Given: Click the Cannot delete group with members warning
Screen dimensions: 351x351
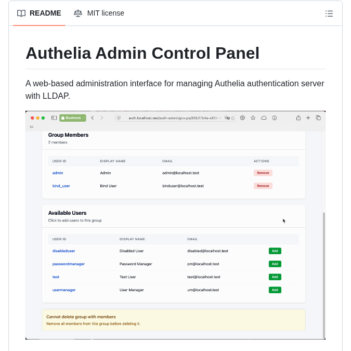Looking at the screenshot, I should [x=174, y=320].
